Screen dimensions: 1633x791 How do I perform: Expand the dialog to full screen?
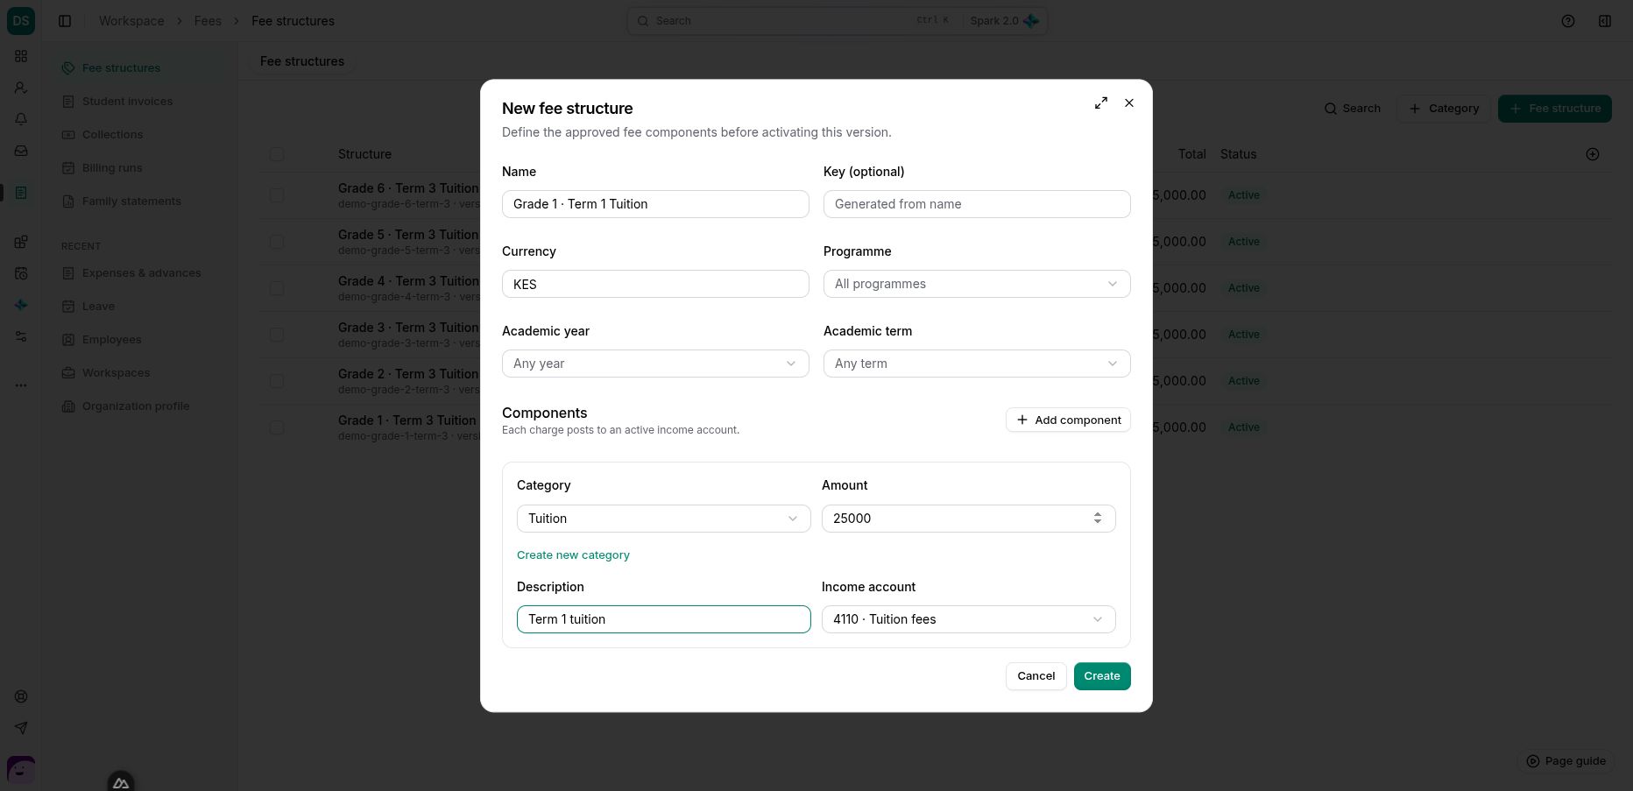(x=1101, y=103)
